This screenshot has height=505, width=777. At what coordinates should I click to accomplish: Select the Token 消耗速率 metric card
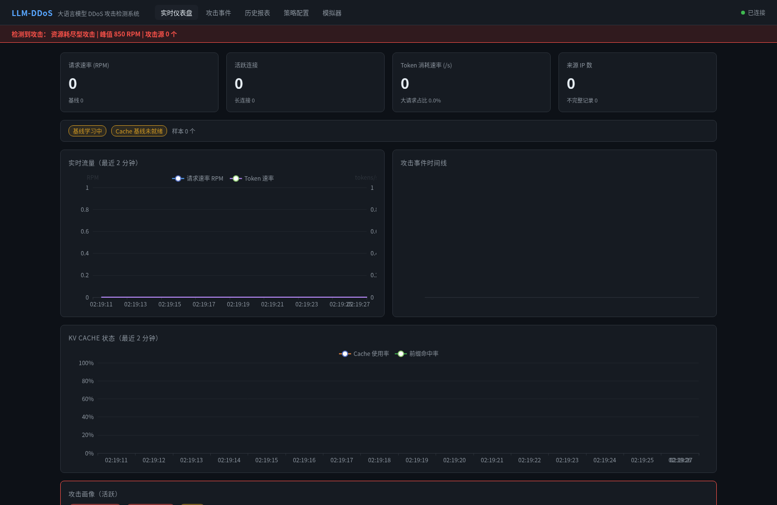point(472,83)
